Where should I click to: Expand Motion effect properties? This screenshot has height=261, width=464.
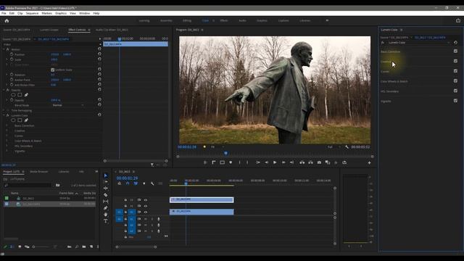[x=4, y=49]
